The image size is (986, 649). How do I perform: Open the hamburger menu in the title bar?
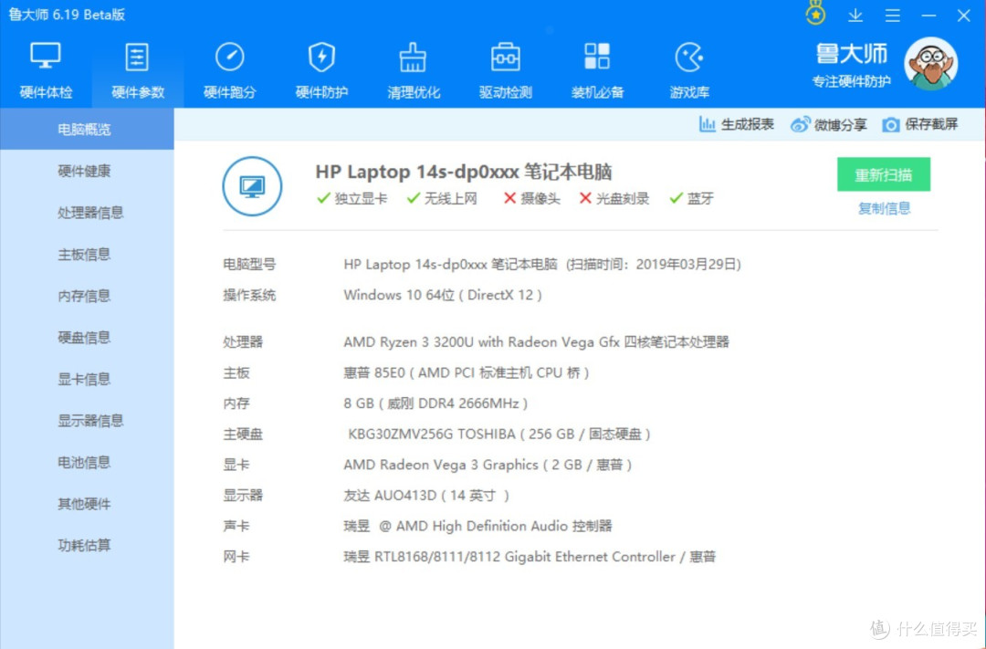click(x=892, y=15)
